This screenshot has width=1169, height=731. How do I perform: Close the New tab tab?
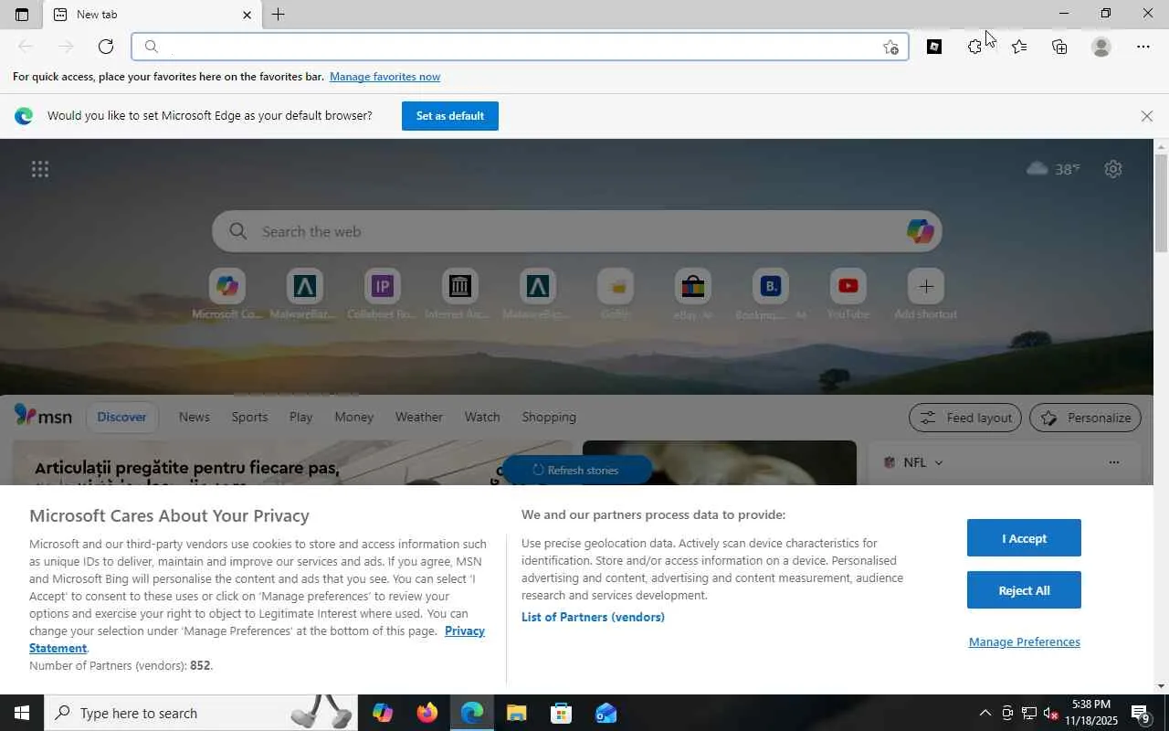click(x=247, y=15)
